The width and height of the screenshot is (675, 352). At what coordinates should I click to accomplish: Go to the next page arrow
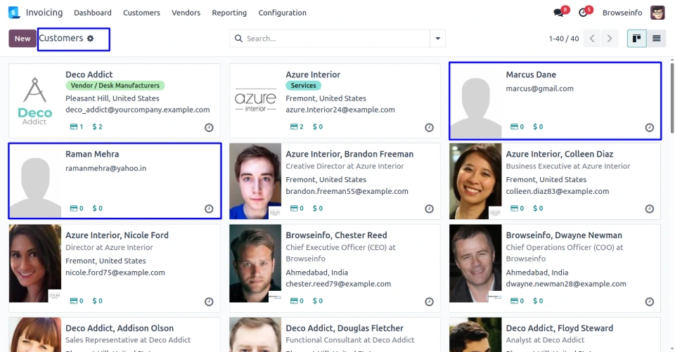pos(610,39)
